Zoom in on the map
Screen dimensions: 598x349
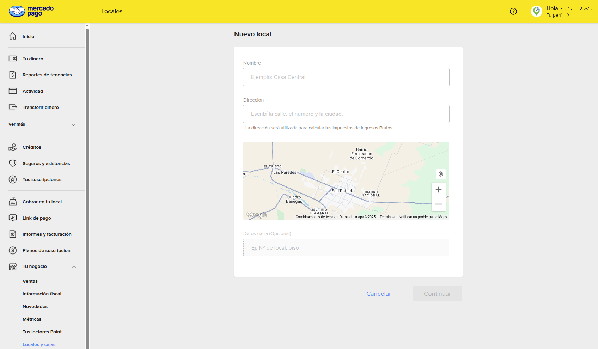pyautogui.click(x=438, y=190)
